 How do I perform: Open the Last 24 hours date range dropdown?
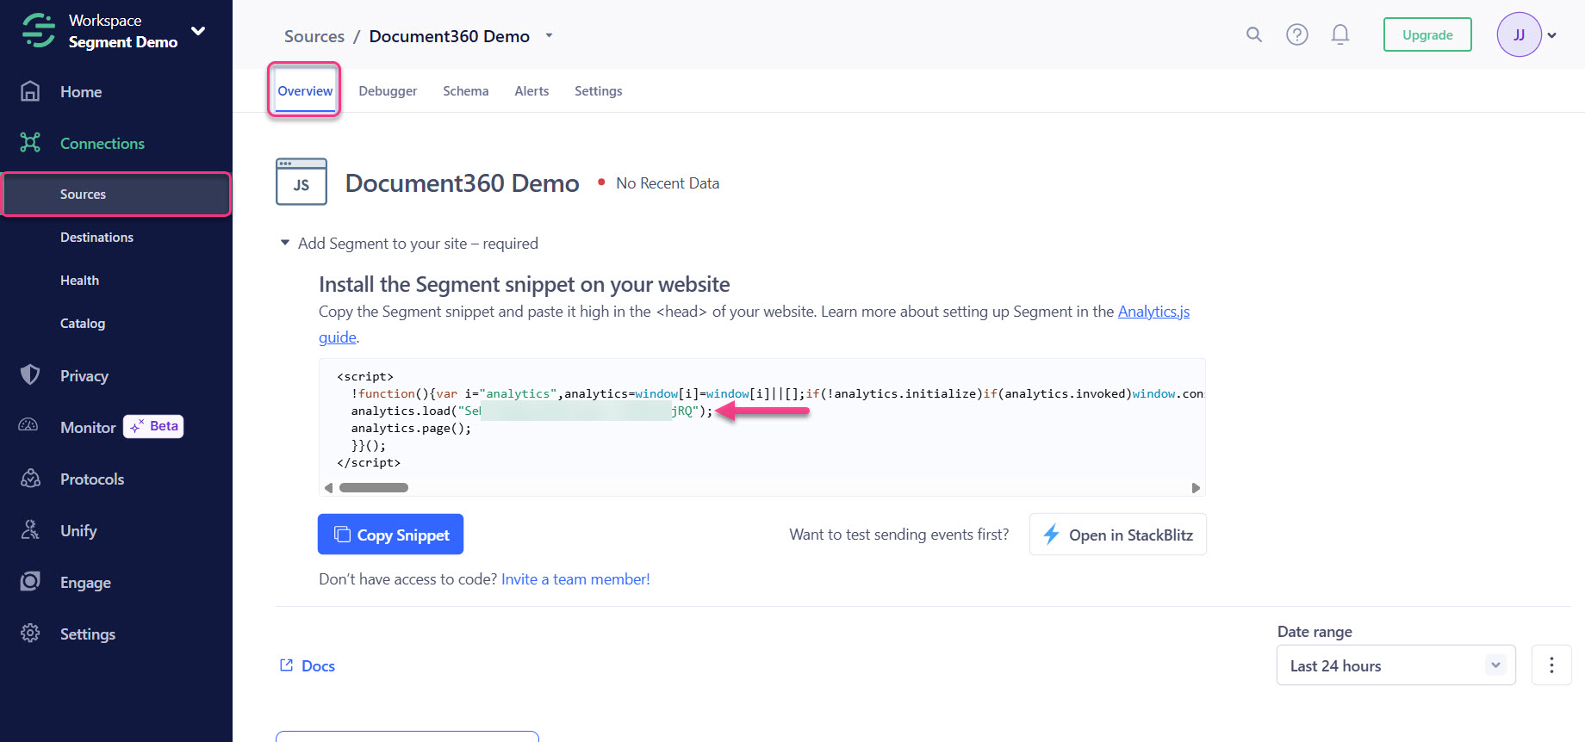click(x=1396, y=665)
